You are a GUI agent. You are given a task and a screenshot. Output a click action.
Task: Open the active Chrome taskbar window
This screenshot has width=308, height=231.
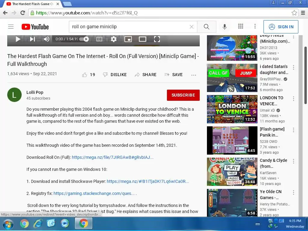click(84, 223)
